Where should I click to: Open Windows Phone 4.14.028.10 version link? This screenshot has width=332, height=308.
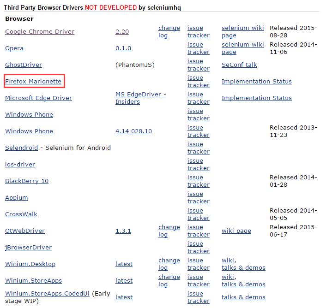coord(133,131)
